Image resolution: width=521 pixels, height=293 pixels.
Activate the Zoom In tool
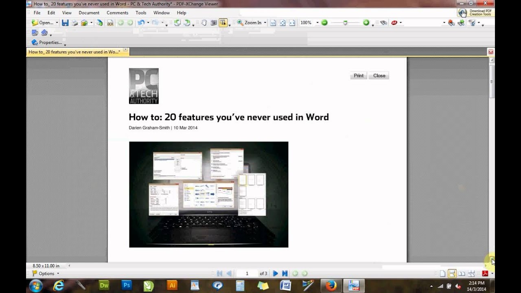point(249,23)
